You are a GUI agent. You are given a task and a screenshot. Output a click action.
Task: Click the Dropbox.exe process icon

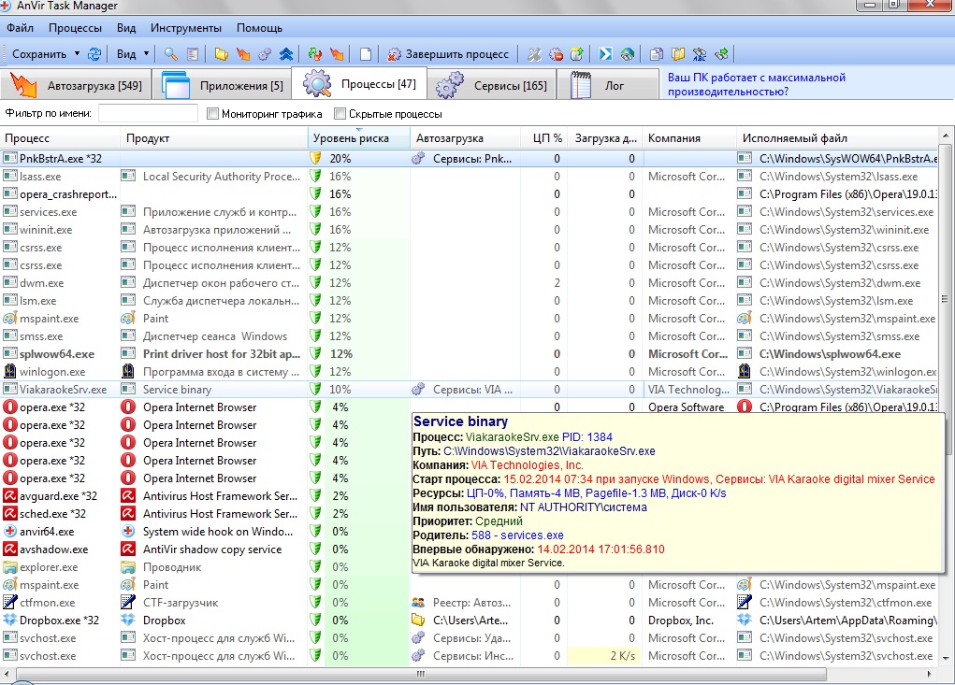[9, 620]
